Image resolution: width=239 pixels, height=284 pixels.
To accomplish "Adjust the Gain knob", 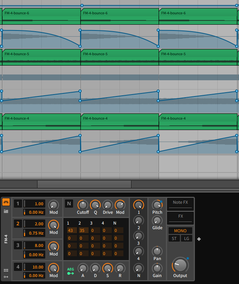I will (x=157, y=268).
